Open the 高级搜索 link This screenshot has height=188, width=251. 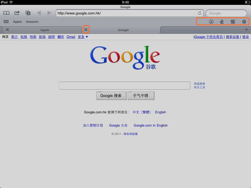coord(199,84)
